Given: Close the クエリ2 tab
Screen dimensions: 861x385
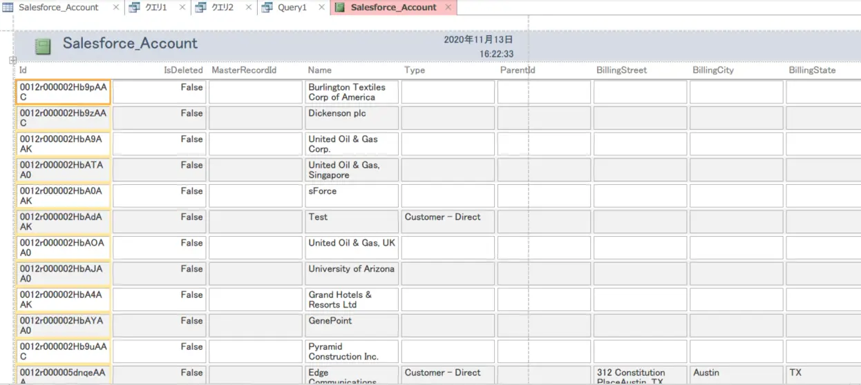Looking at the screenshot, I should pyautogui.click(x=248, y=8).
